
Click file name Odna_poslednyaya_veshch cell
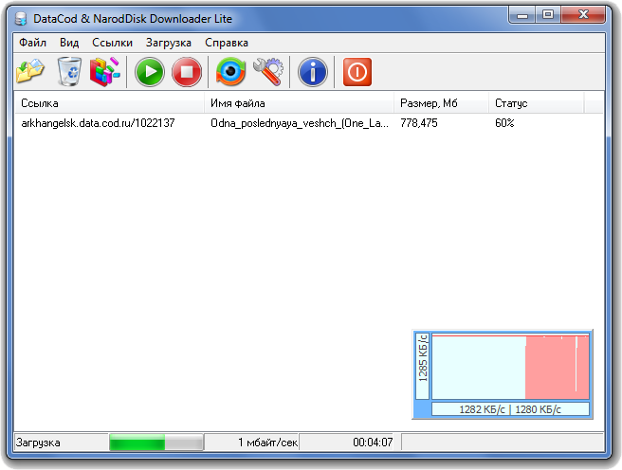(x=300, y=123)
